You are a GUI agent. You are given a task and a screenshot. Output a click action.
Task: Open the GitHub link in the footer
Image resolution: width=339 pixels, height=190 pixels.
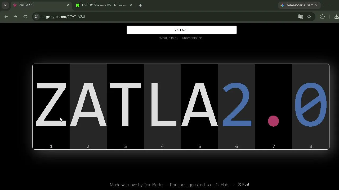coord(222,185)
